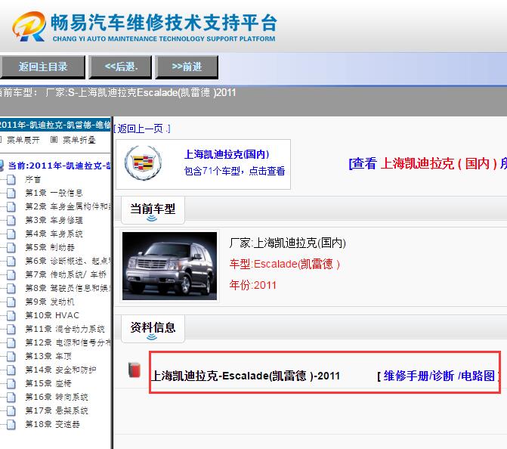Image resolution: width=507 pixels, height=449 pixels.
Task: Click the red book icon beside Escalade manual
Action: (134, 370)
